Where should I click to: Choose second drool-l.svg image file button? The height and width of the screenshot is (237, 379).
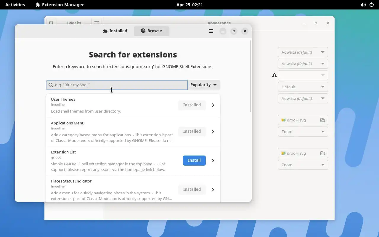click(303, 153)
